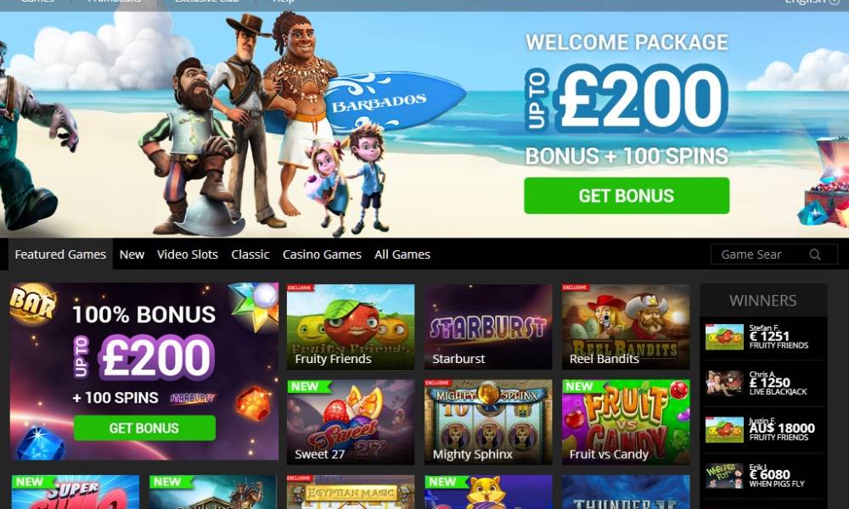The width and height of the screenshot is (849, 509).
Task: Show the All Games tab
Action: tap(402, 255)
